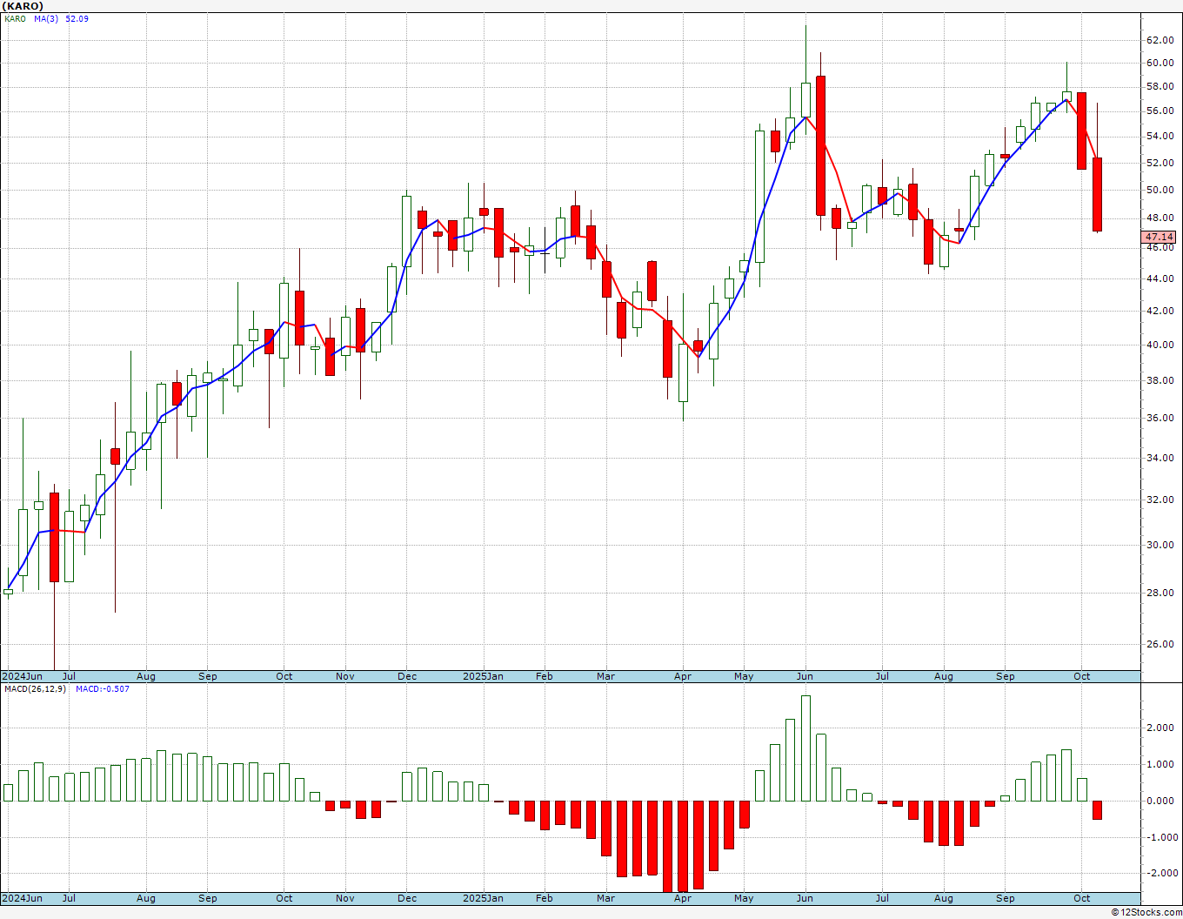Screen dimensions: 1183x919
Task: Click the (KARO) chart title
Action: (22, 6)
